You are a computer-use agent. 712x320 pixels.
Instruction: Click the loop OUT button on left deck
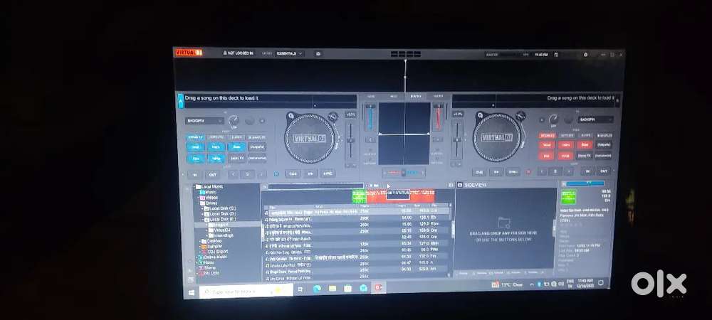[x=212, y=174]
